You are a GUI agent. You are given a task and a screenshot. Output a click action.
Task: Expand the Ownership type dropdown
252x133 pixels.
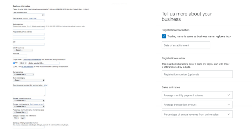coord(23,74)
